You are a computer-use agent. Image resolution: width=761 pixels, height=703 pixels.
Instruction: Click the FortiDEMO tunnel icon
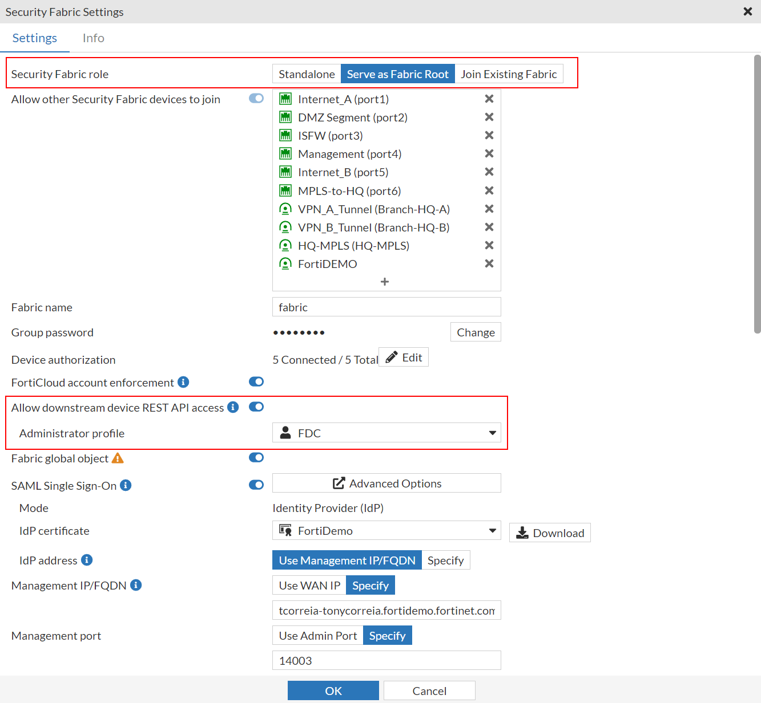tap(285, 264)
